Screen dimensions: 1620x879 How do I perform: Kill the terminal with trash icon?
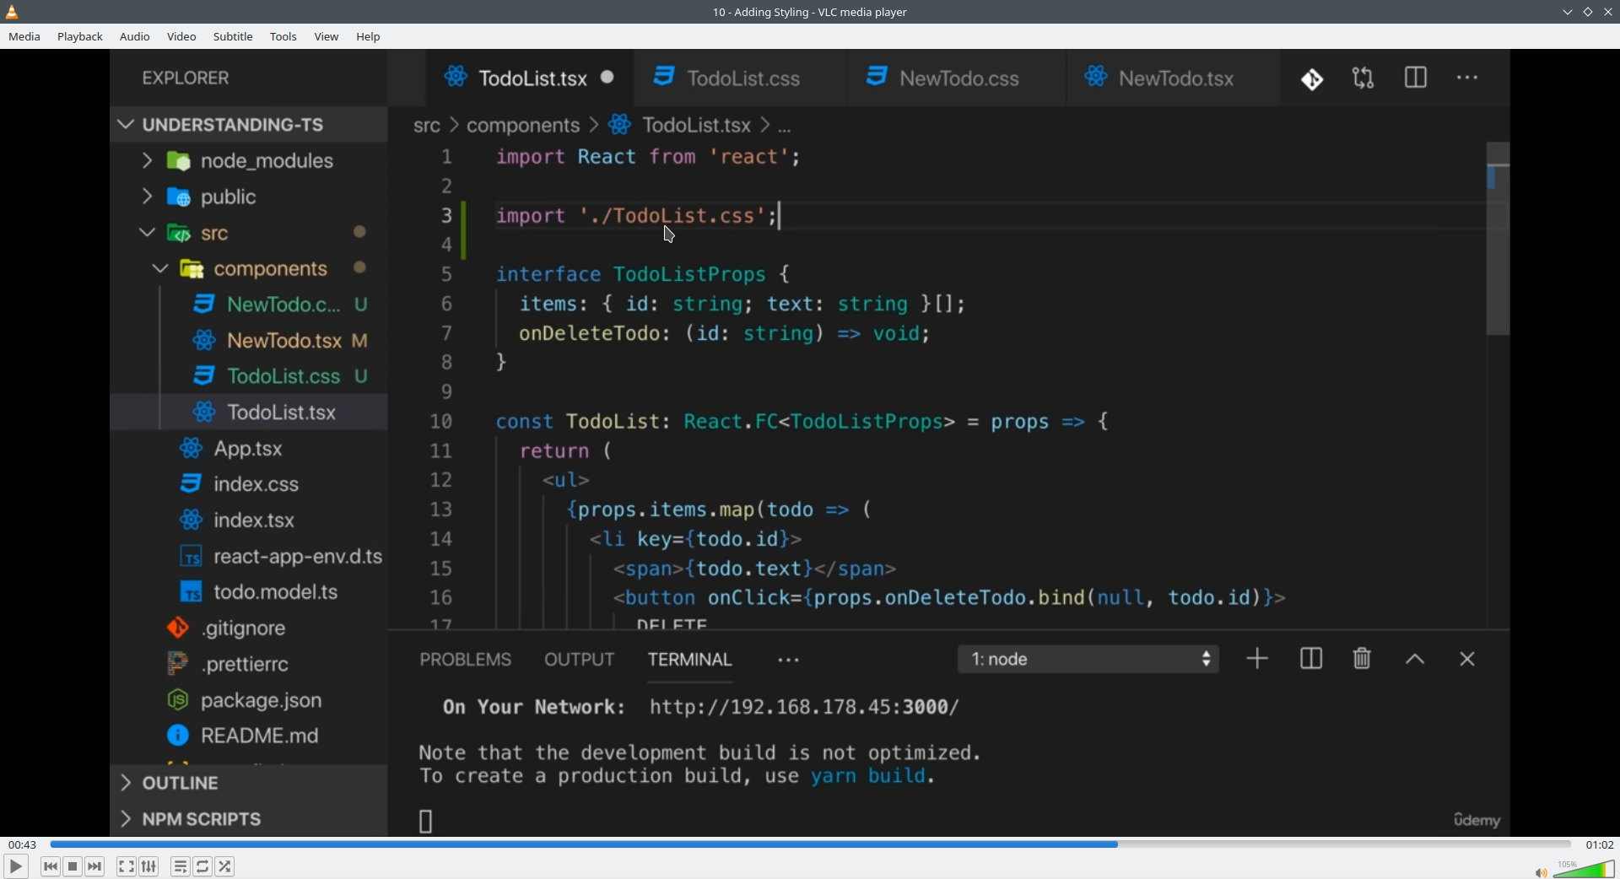tap(1362, 659)
